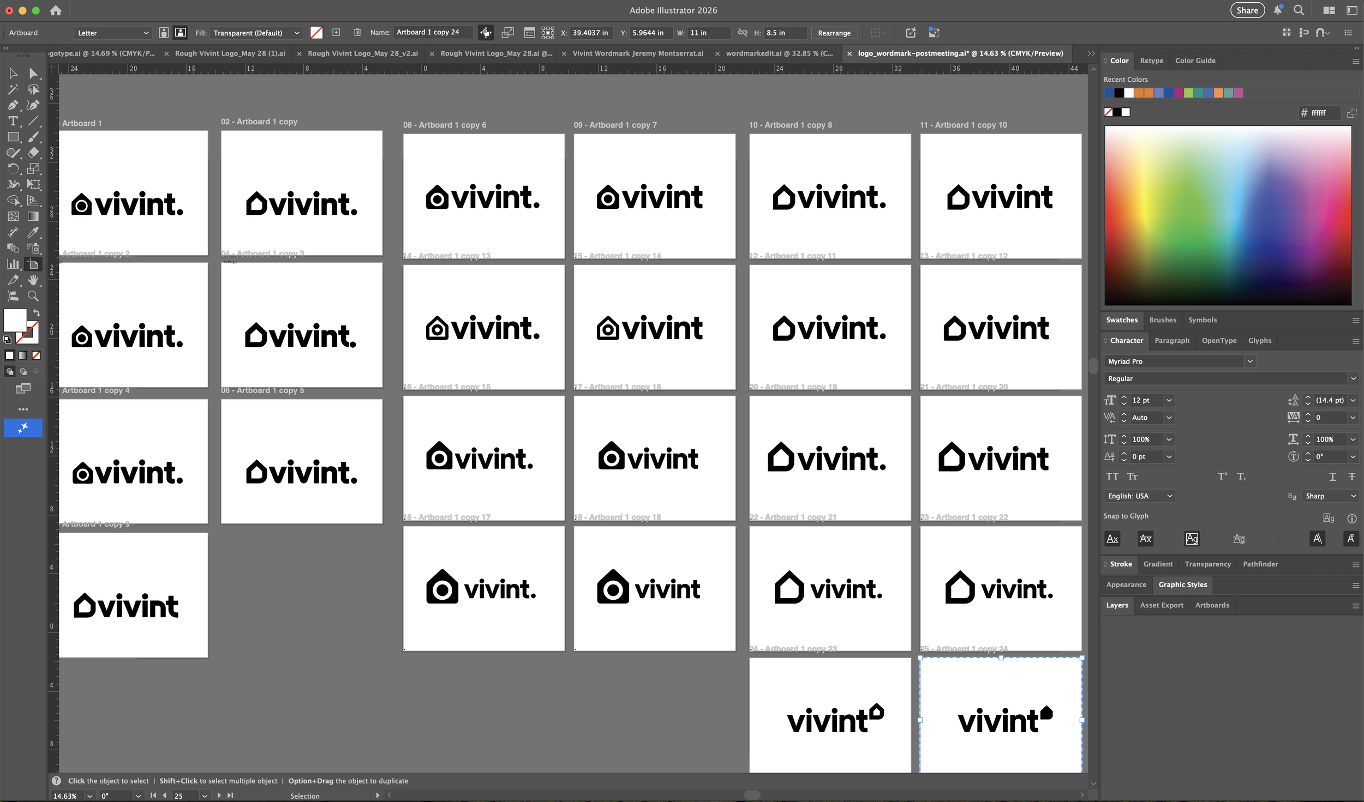Viewport: 1364px width, 802px height.
Task: Select the Gradient tool
Action: click(x=33, y=216)
